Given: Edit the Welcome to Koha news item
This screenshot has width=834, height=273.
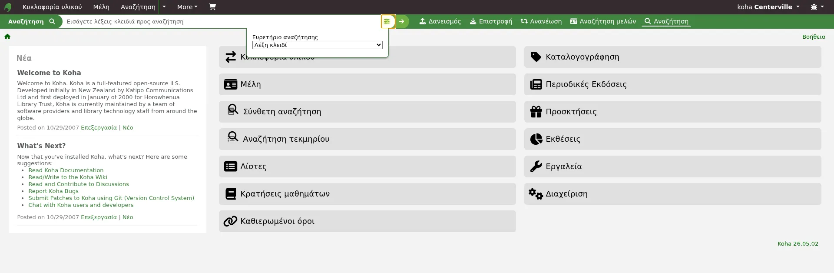Looking at the screenshot, I should tap(99, 127).
